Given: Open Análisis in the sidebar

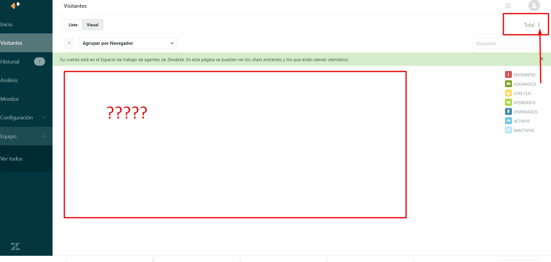Looking at the screenshot, I should click(26, 80).
